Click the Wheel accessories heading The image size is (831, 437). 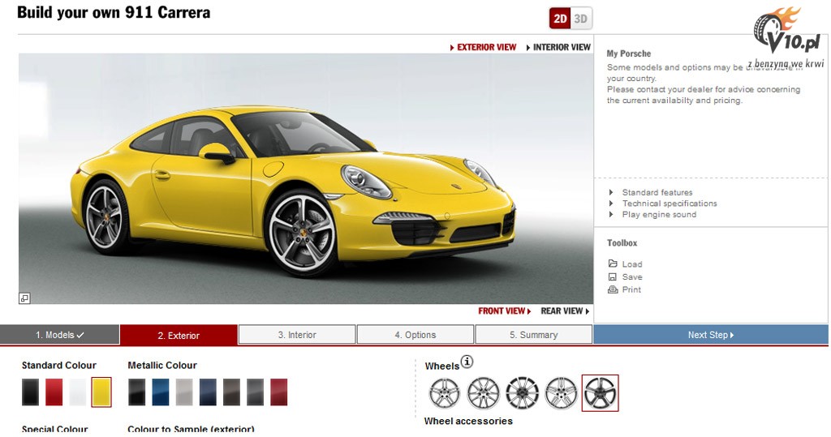[x=468, y=421]
